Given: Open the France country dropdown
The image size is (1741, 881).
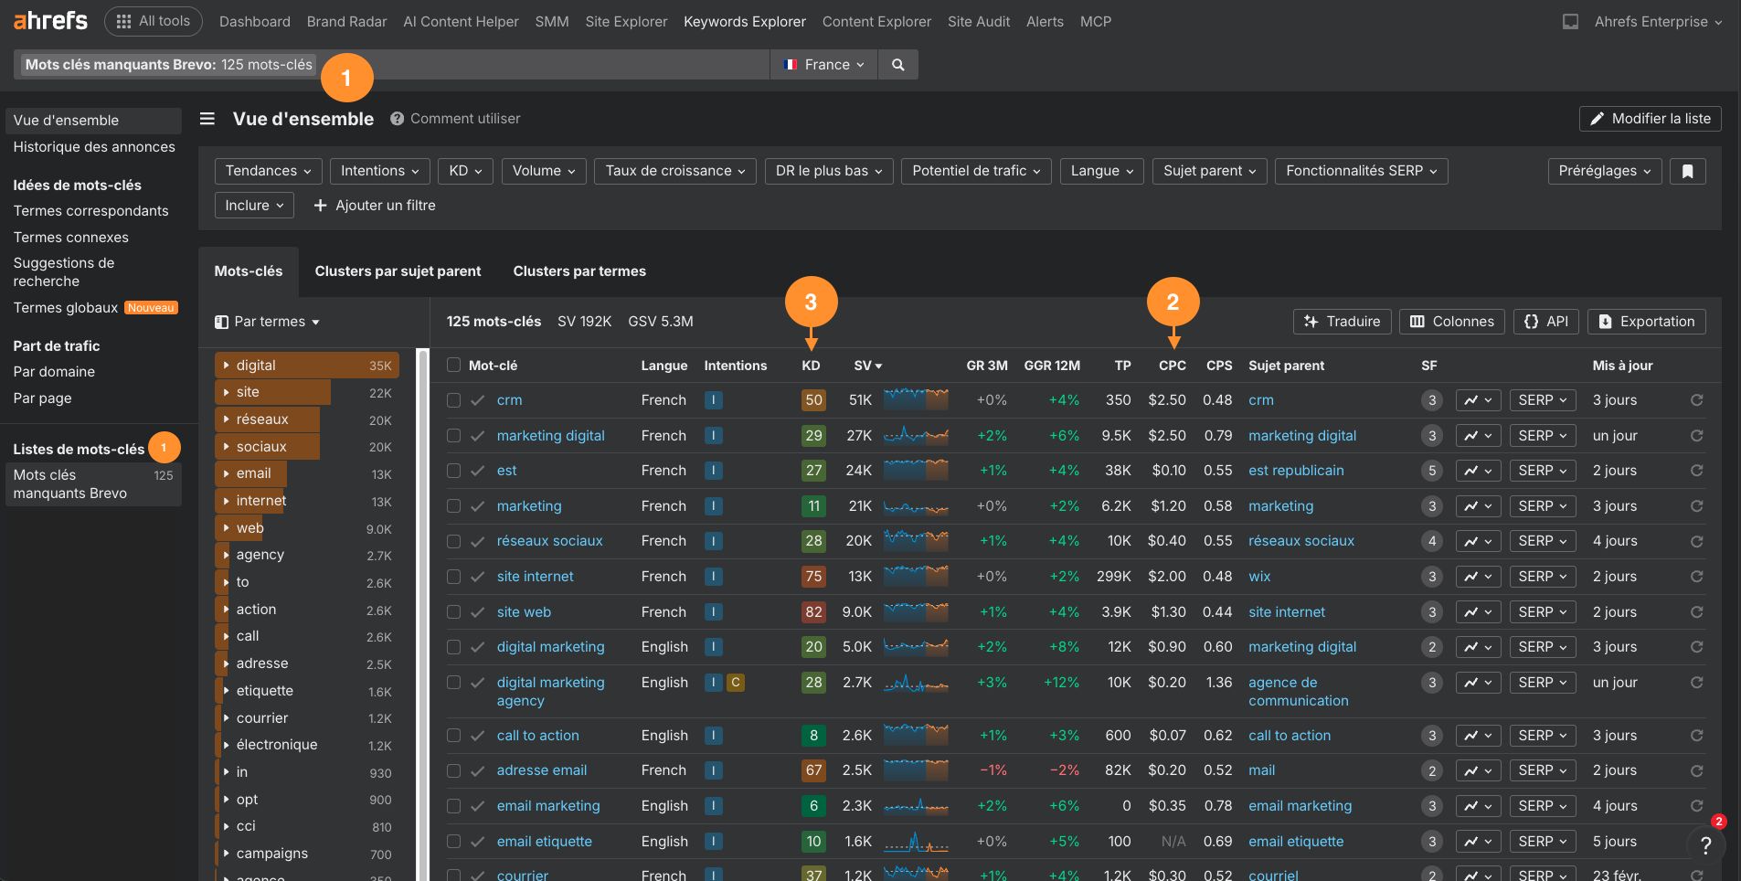Looking at the screenshot, I should (823, 65).
